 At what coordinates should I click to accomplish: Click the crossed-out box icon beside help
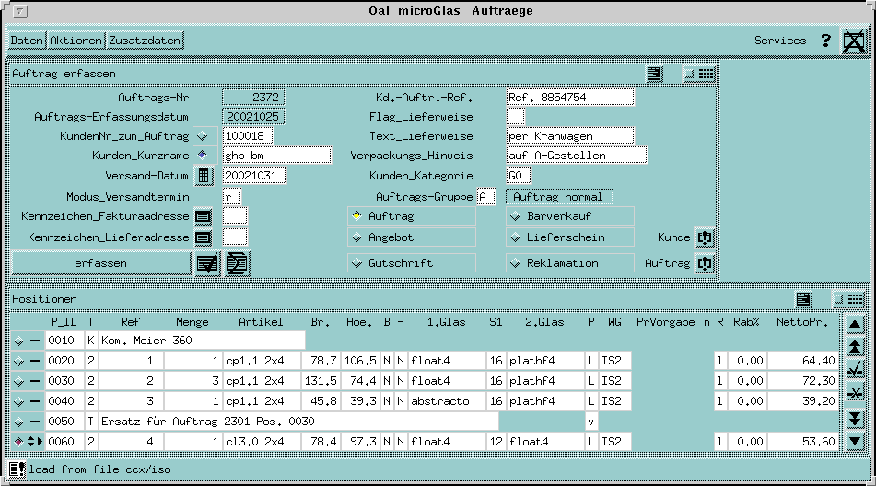pyautogui.click(x=854, y=40)
